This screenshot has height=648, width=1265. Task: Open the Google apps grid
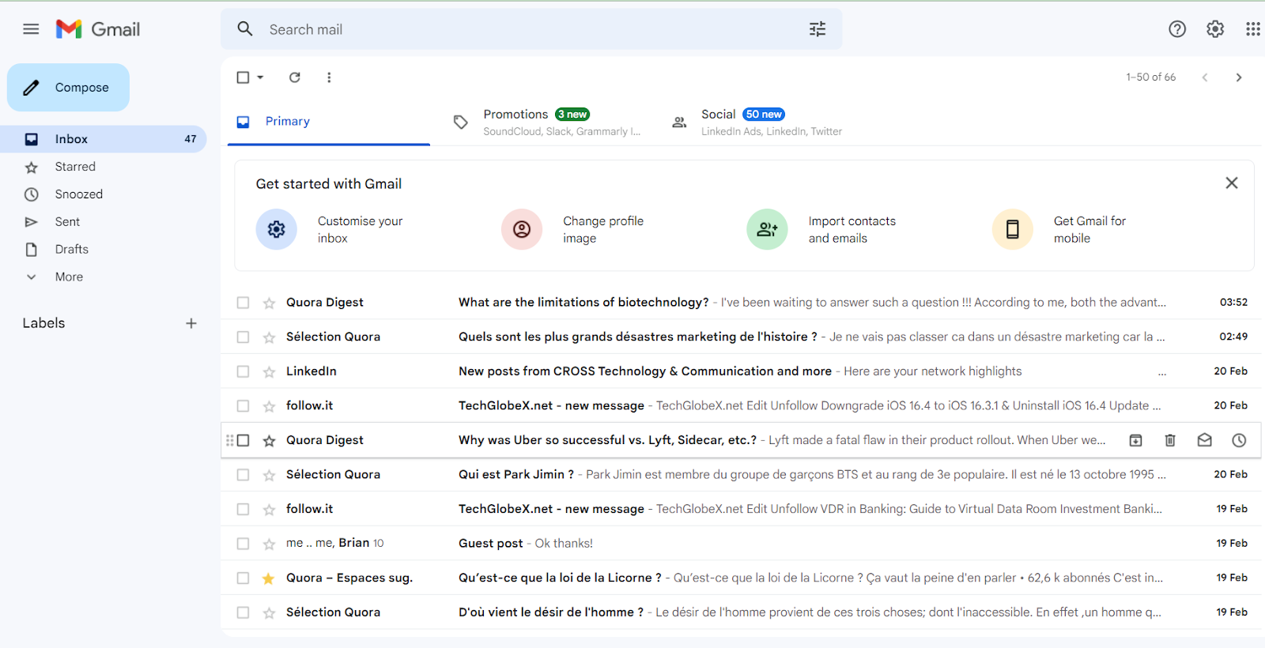(x=1253, y=29)
